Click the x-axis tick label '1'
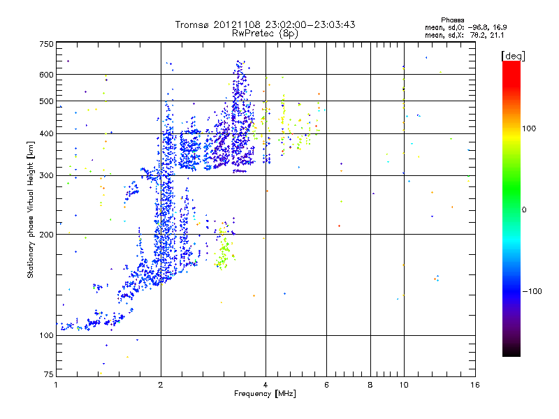 56,385
